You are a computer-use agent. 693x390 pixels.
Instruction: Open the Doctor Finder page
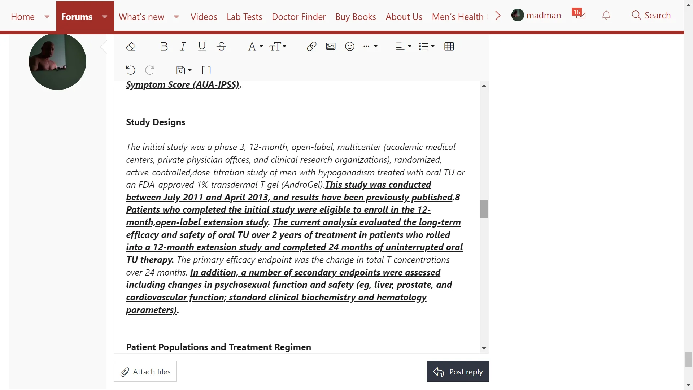(x=299, y=17)
